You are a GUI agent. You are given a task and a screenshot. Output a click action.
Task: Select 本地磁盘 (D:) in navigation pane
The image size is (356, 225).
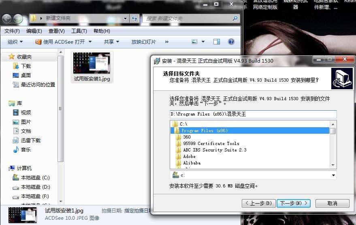coord(35,187)
